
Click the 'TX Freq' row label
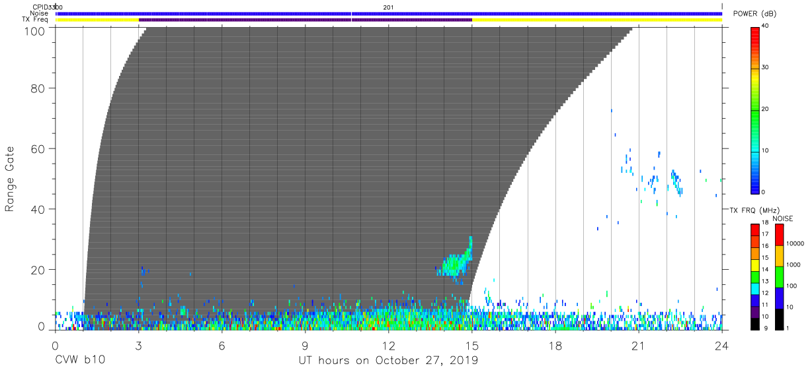coord(36,20)
